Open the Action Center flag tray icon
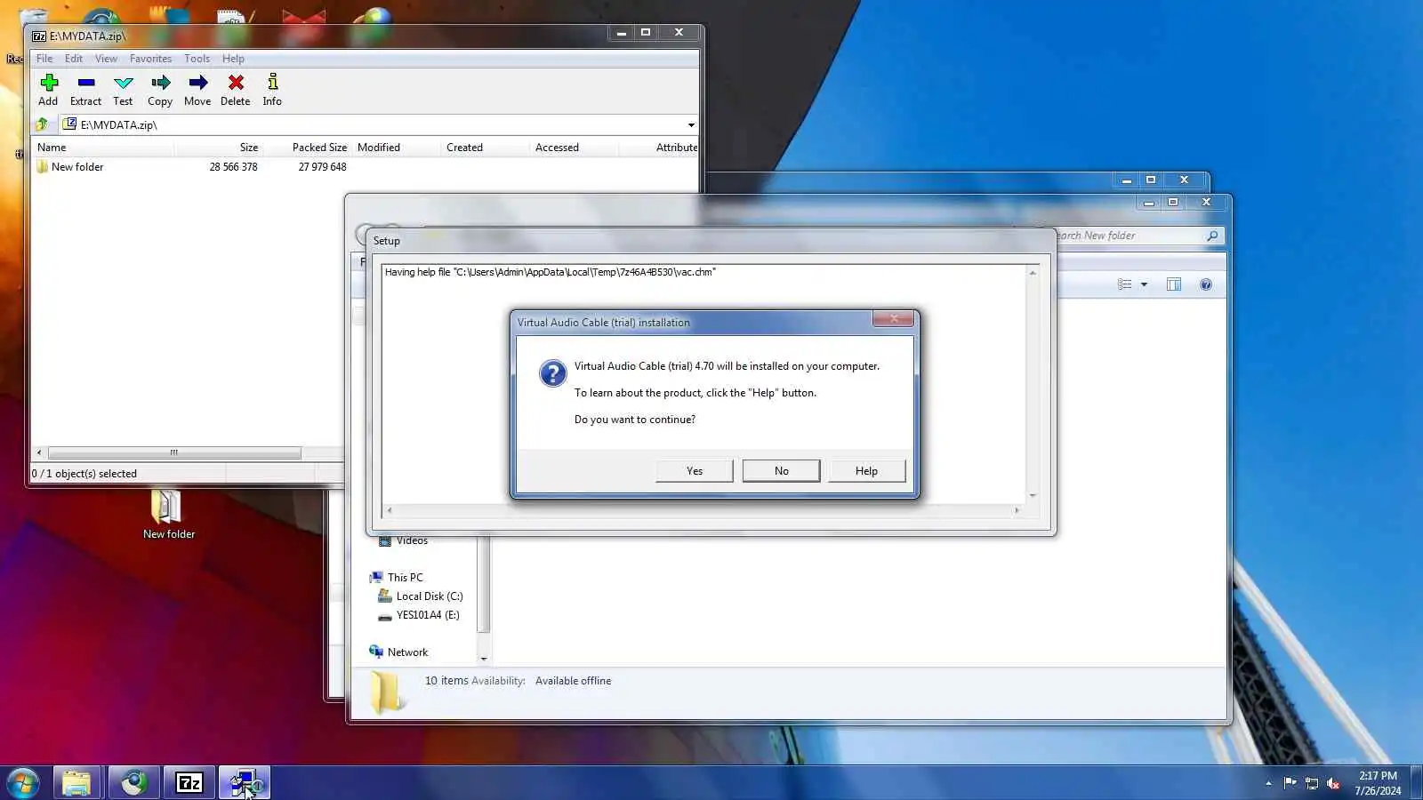Viewport: 1423px width, 800px height. [x=1290, y=783]
